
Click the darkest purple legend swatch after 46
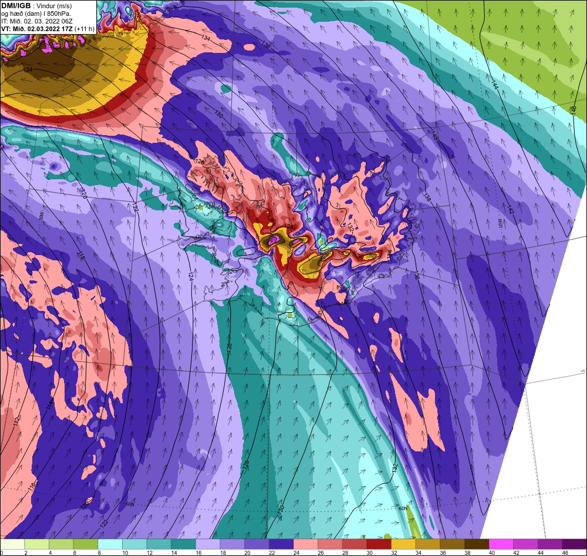[x=574, y=544]
